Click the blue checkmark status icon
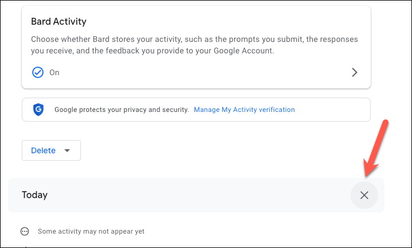This screenshot has height=248, width=412. [38, 72]
